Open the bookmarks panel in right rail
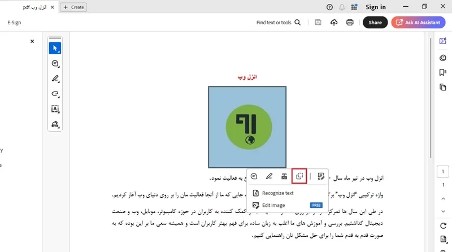This screenshot has height=252, width=452. pos(443,72)
